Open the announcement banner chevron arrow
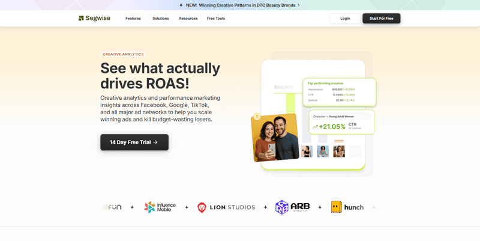The image size is (480, 241). [x=299, y=5]
